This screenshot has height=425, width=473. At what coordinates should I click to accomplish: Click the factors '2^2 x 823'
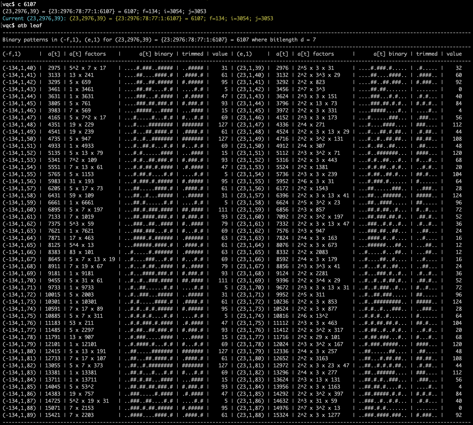(311, 82)
